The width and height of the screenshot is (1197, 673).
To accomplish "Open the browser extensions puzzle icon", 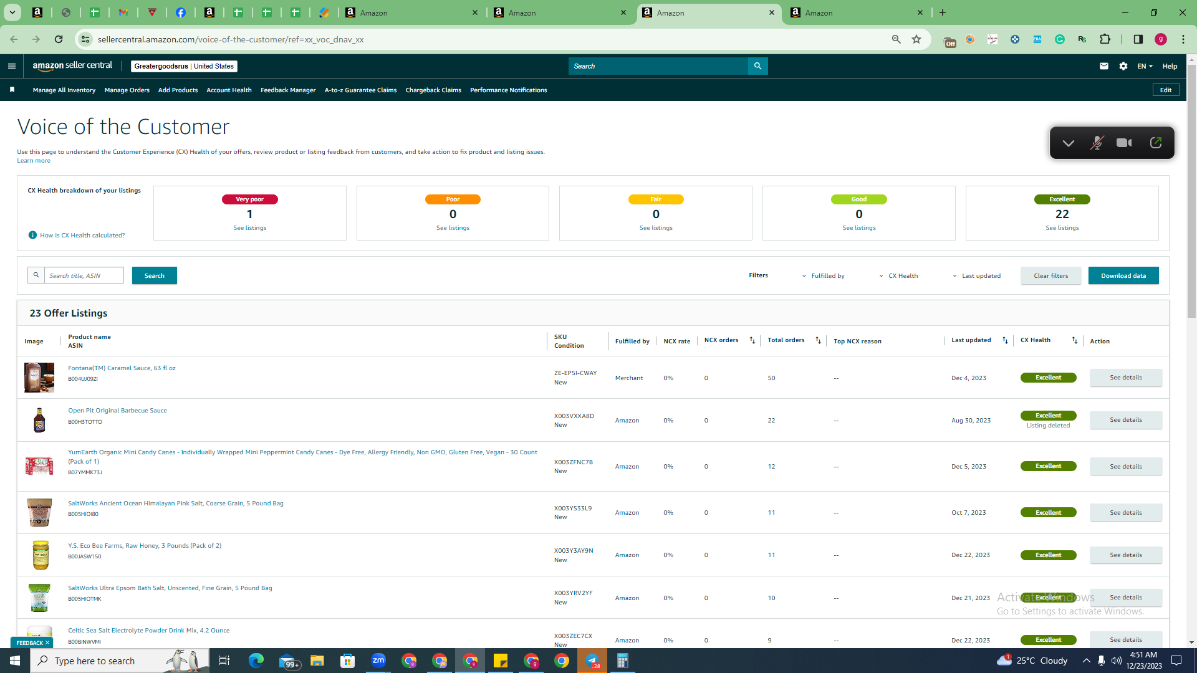I will pos(1105,39).
